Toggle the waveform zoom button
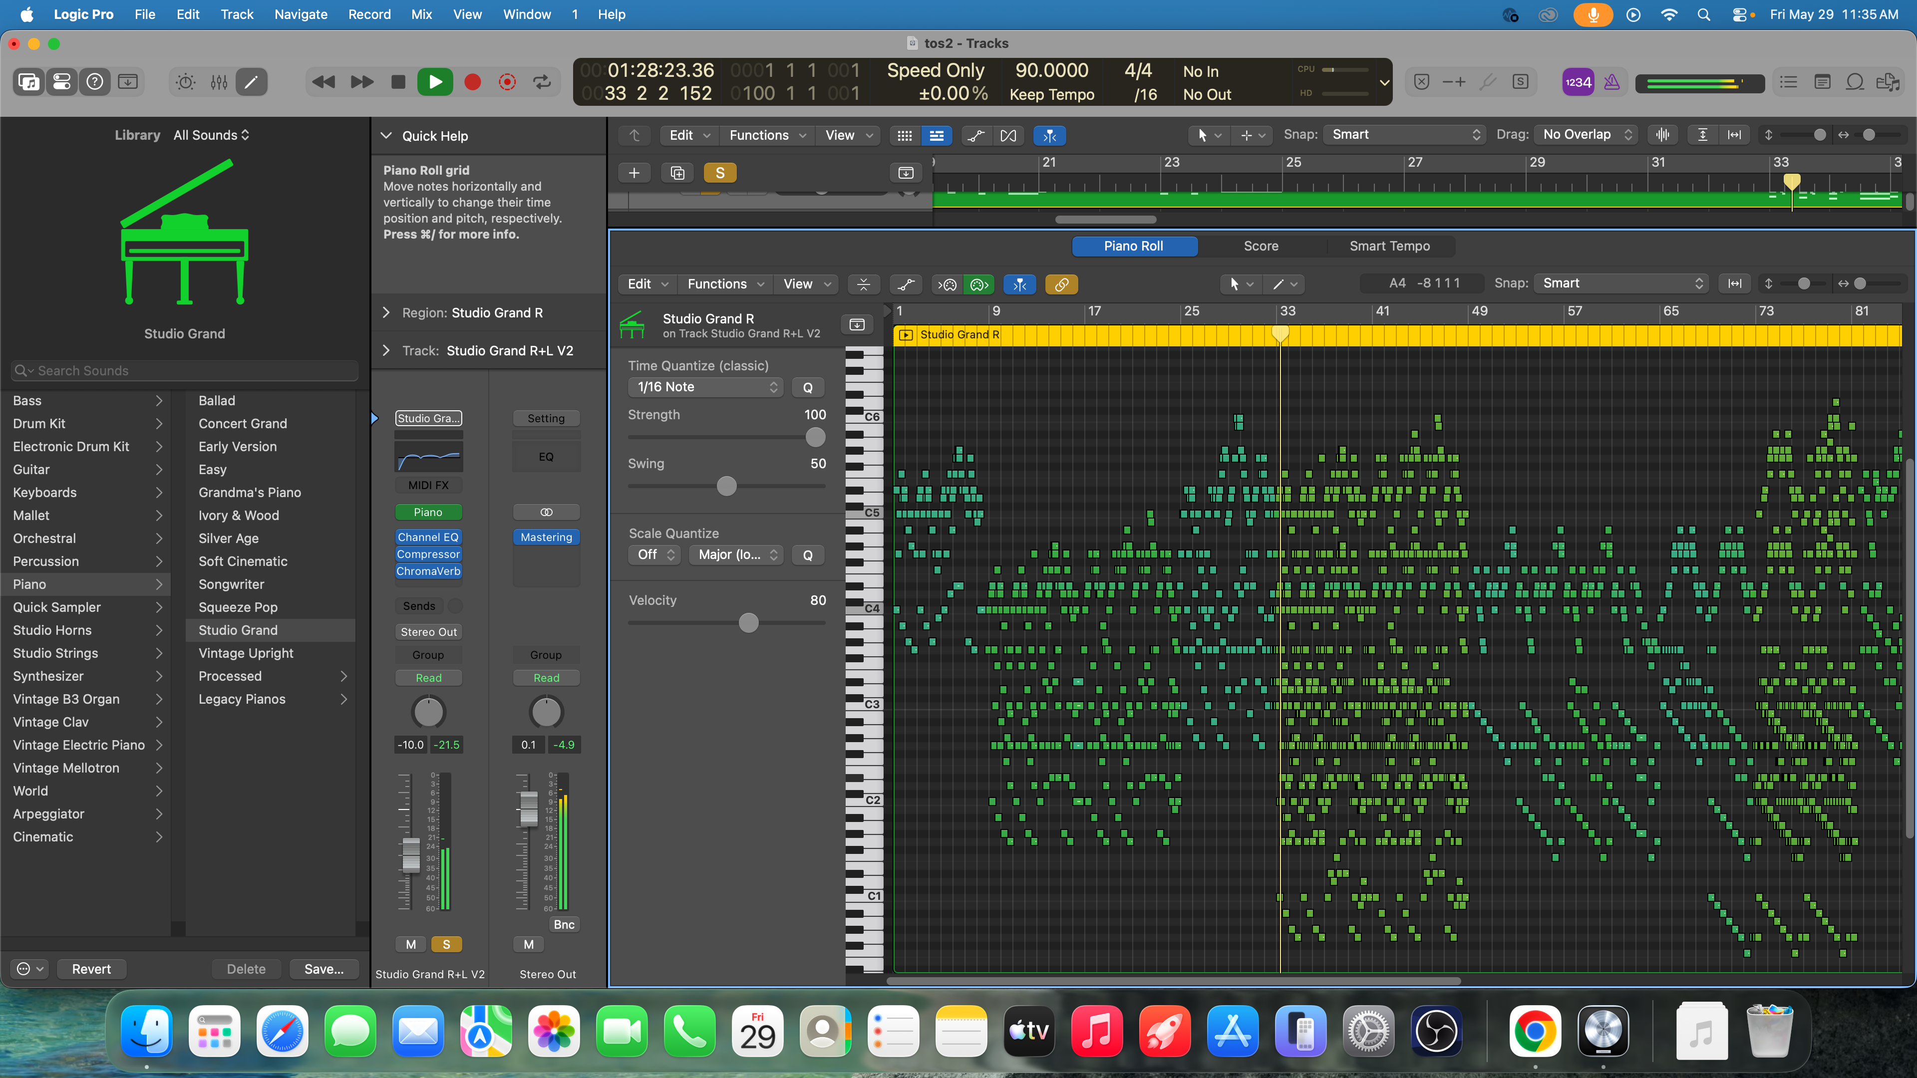The height and width of the screenshot is (1078, 1917). click(x=1662, y=135)
